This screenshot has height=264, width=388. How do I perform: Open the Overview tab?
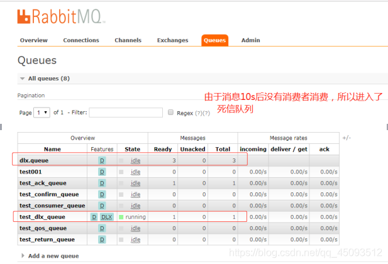(x=34, y=40)
